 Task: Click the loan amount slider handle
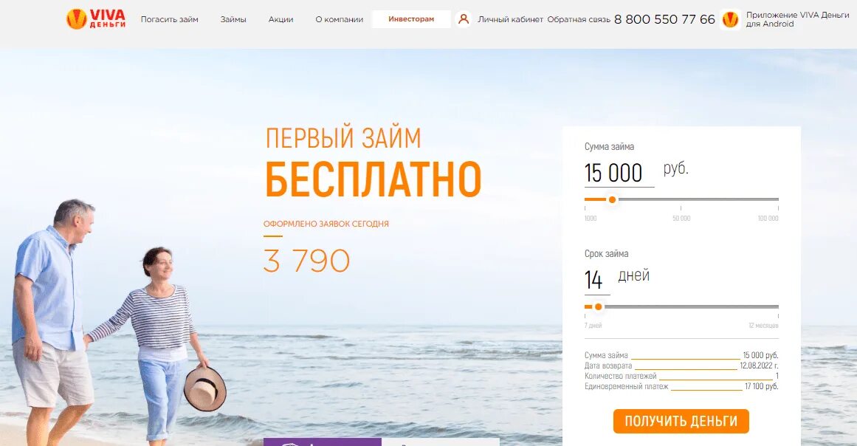(612, 199)
